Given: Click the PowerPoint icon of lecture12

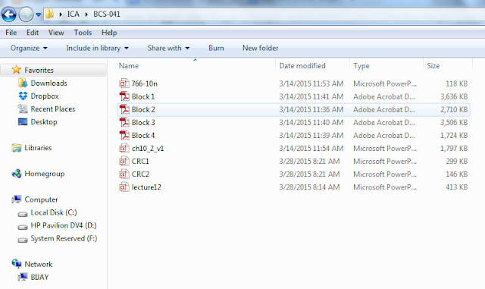Looking at the screenshot, I should [124, 187].
